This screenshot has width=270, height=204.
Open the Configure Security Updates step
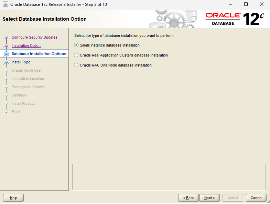[x=34, y=37]
